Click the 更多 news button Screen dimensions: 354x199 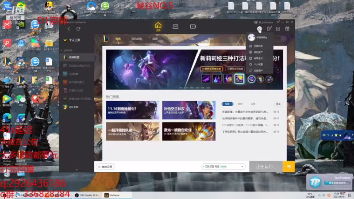click(278, 104)
